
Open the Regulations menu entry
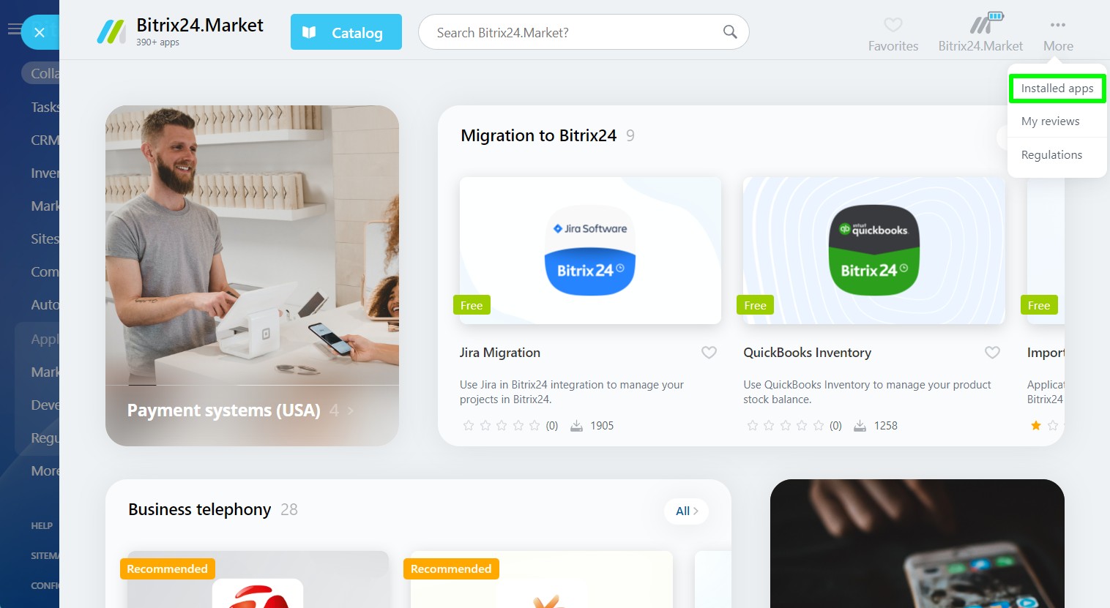pyautogui.click(x=1051, y=155)
